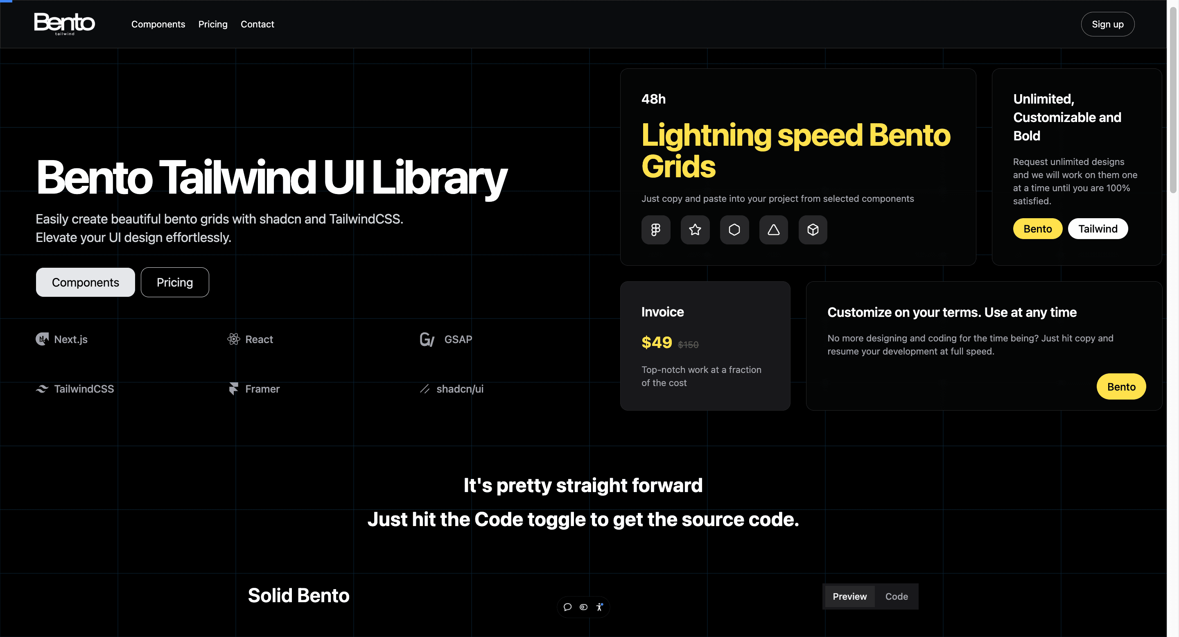
Task: Open Components in the top navigation
Action: tap(158, 24)
